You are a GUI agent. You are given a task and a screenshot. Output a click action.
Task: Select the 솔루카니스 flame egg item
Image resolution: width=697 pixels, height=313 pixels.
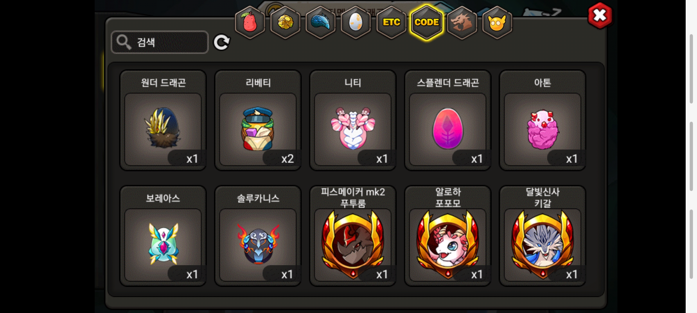click(x=258, y=236)
